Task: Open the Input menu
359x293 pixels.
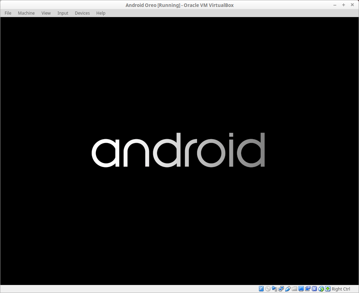Action: tap(63, 13)
